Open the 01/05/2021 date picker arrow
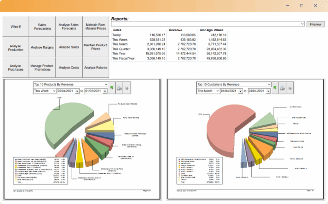Image resolution: width=328 pixels, height=204 pixels. pyautogui.click(x=105, y=91)
